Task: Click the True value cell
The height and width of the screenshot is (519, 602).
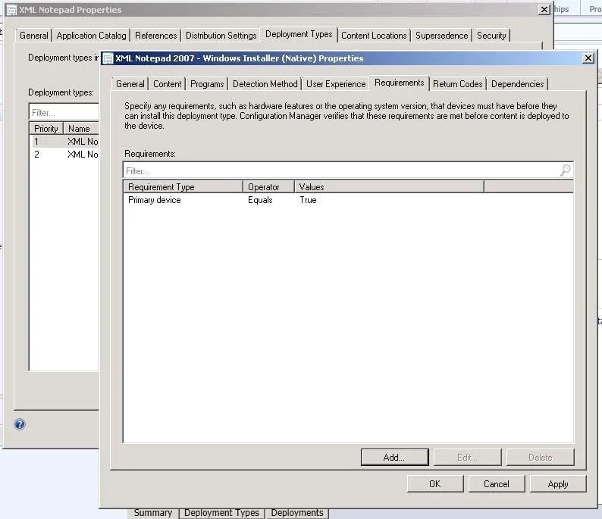Action: pyautogui.click(x=308, y=200)
